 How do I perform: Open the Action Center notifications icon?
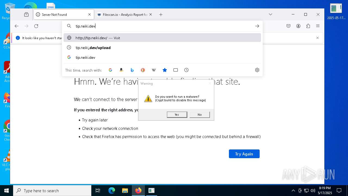339,191
